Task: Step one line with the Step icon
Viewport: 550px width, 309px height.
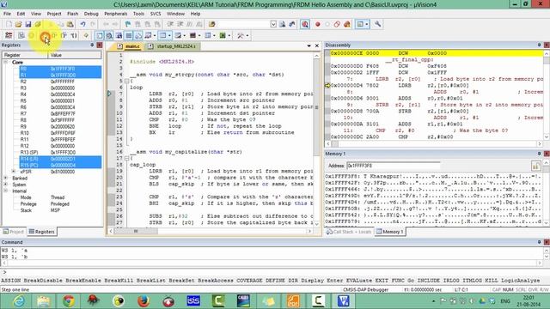Action: coord(45,35)
